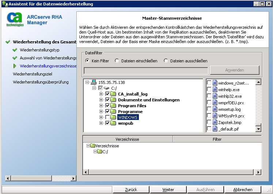Click the C:/ drive icon in tree

pos(106,88)
